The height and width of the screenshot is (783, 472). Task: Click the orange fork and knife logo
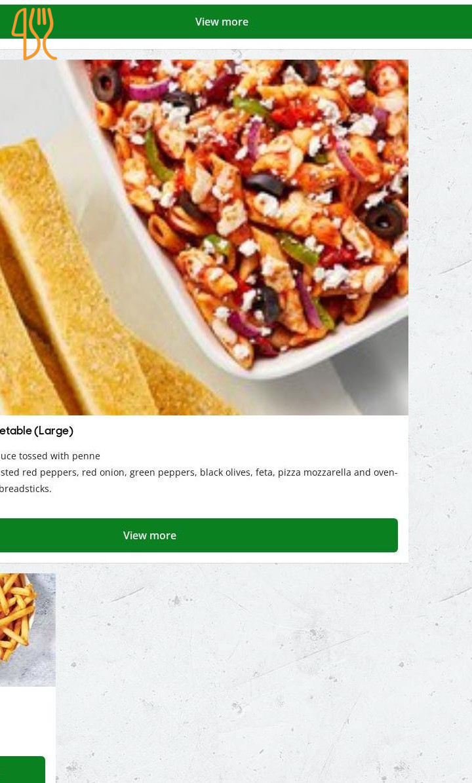34,33
